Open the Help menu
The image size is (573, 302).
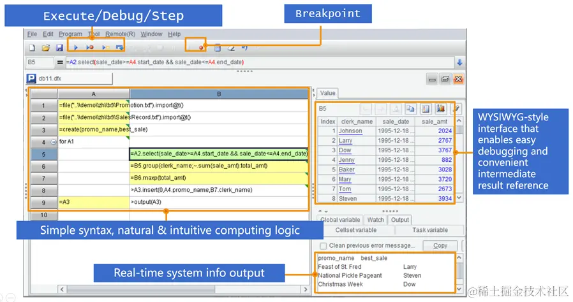point(174,34)
